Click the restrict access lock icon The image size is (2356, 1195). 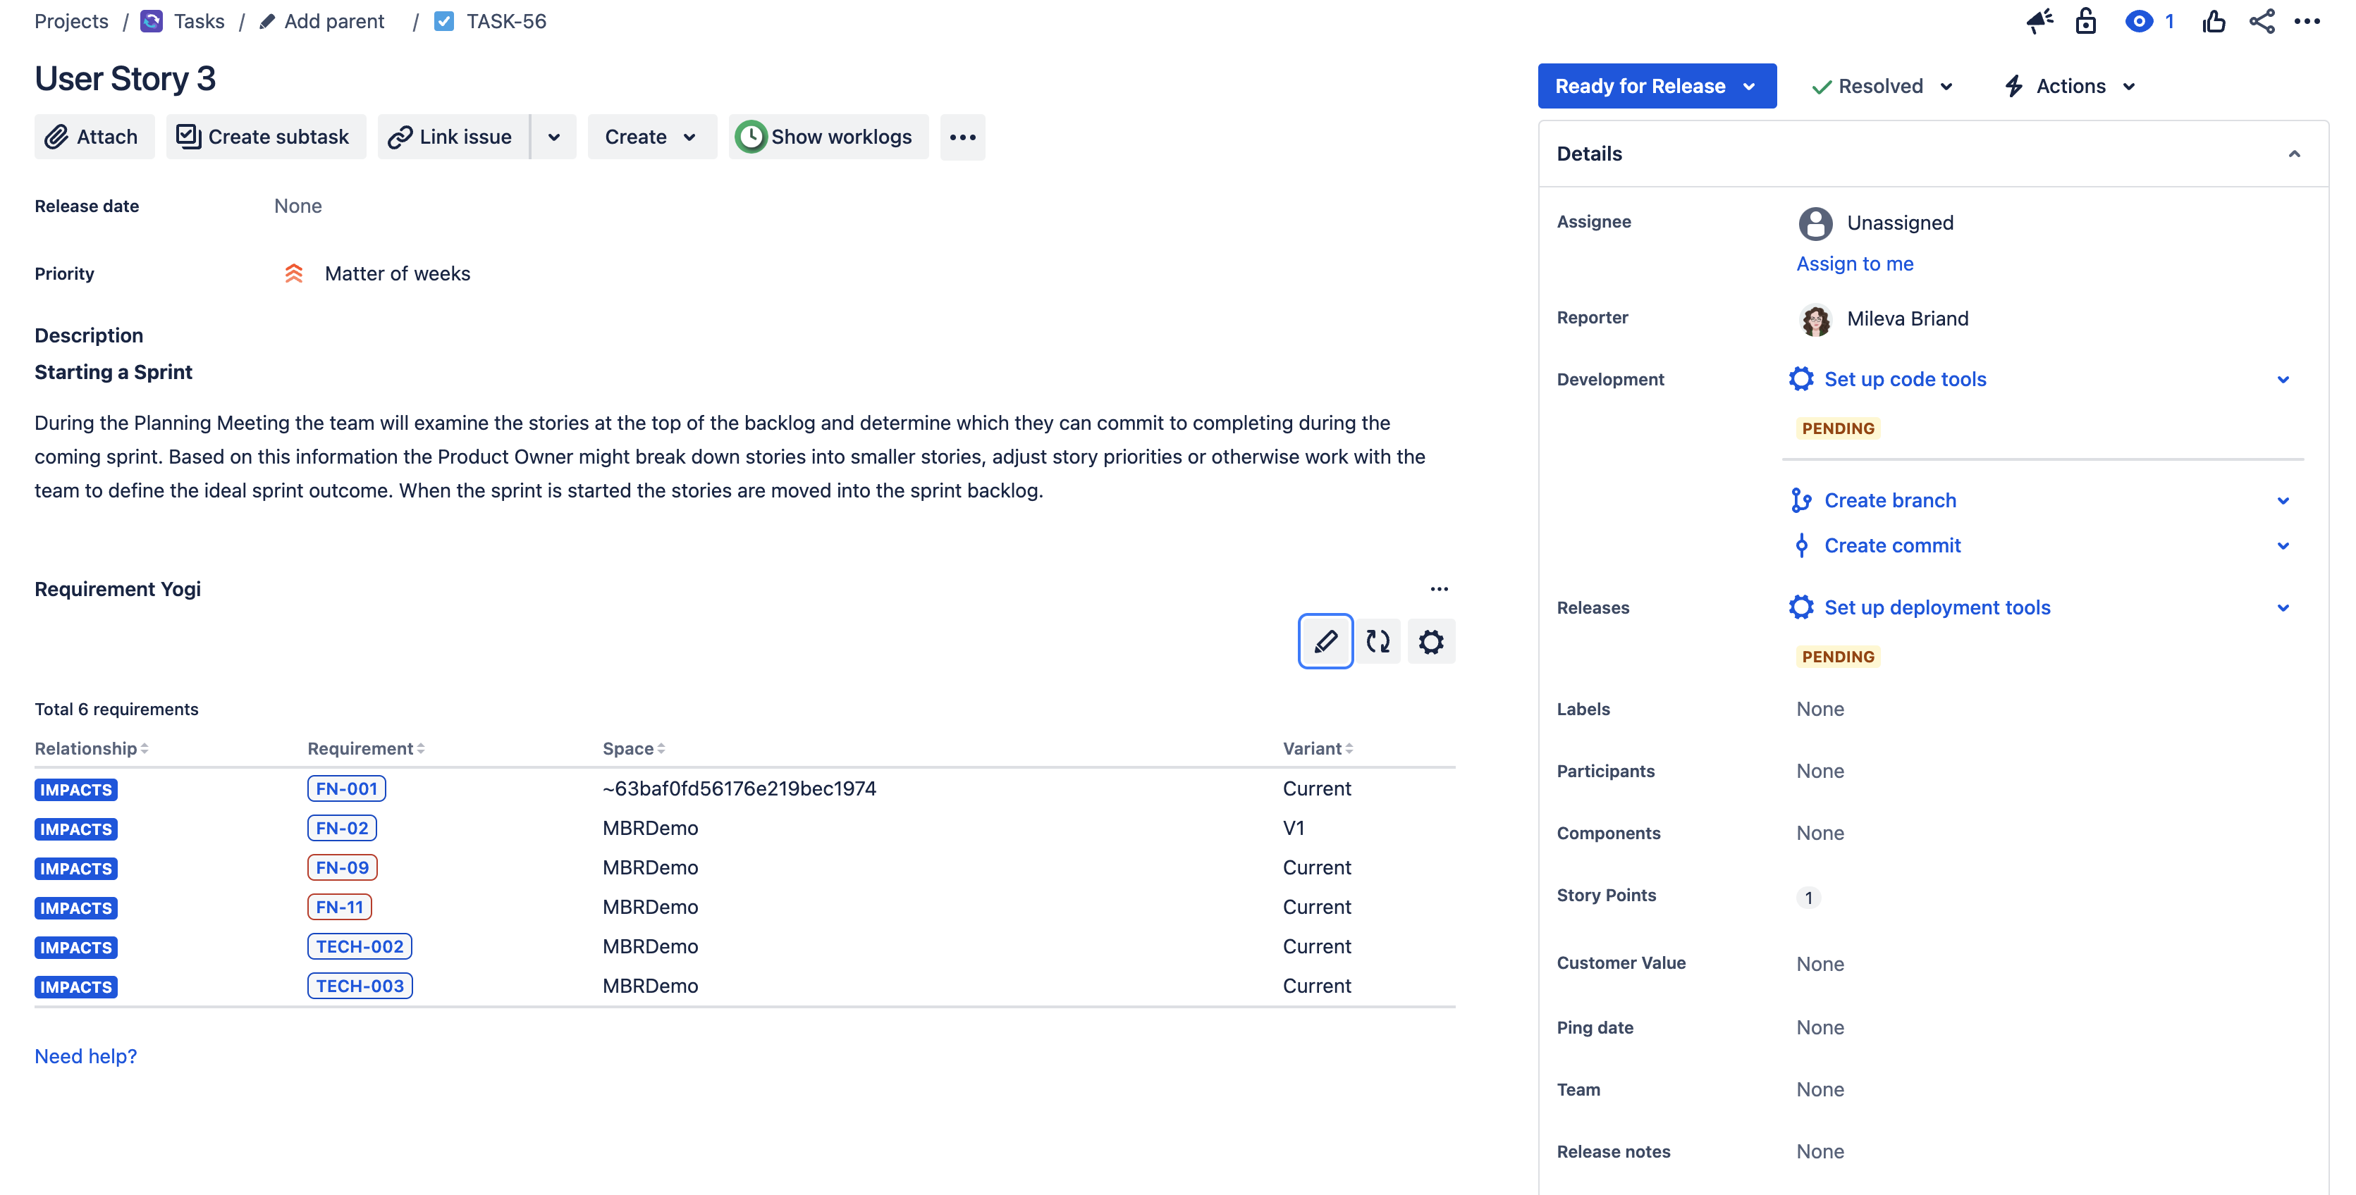[x=2085, y=21]
